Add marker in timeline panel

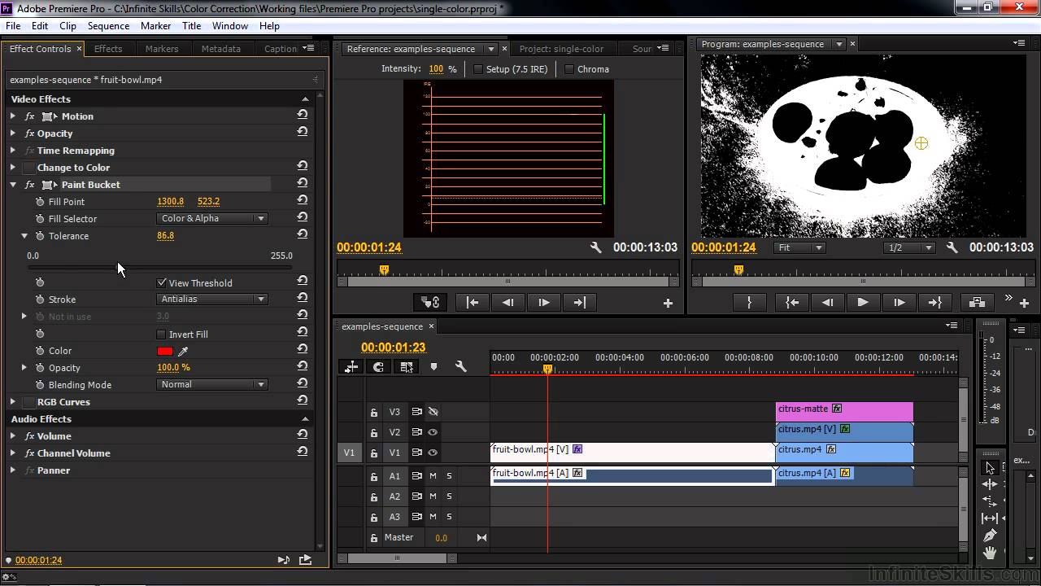433,367
